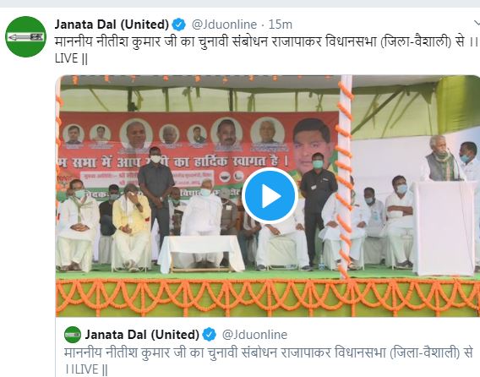
Task: Play the live video with the blue play button
Action: point(270,195)
